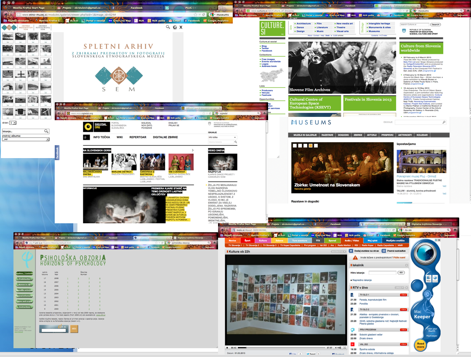Open the 'Kultura' tab on RTV navigation

tap(263, 241)
